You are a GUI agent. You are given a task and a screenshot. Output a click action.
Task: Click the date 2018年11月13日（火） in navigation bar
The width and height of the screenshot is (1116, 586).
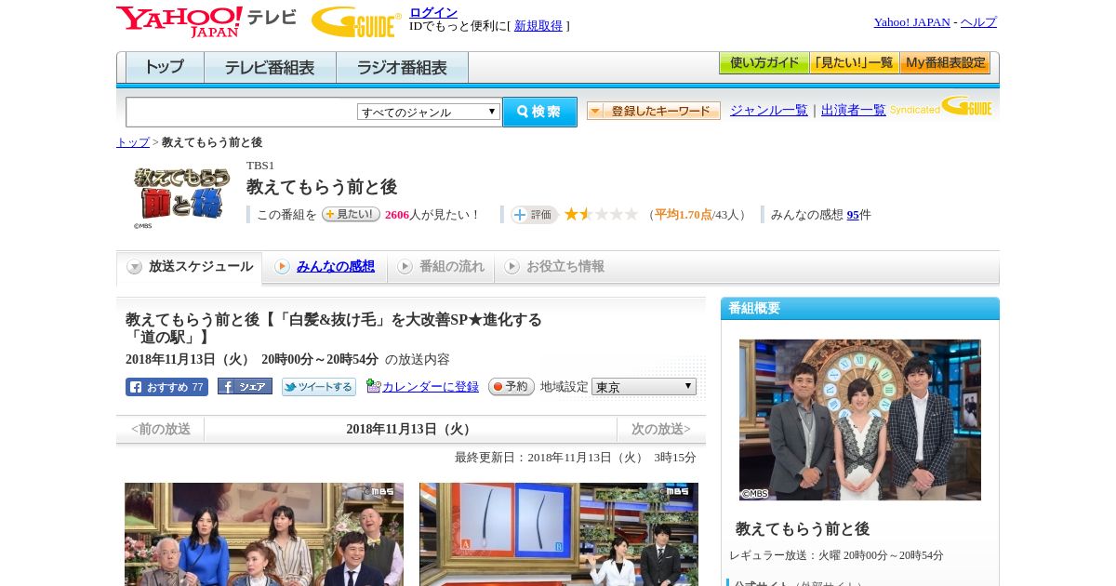pyautogui.click(x=410, y=430)
